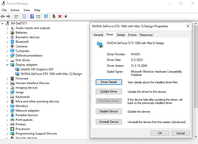Switch to the Events tab
Viewport: 198px width, 144px height.
132,35
